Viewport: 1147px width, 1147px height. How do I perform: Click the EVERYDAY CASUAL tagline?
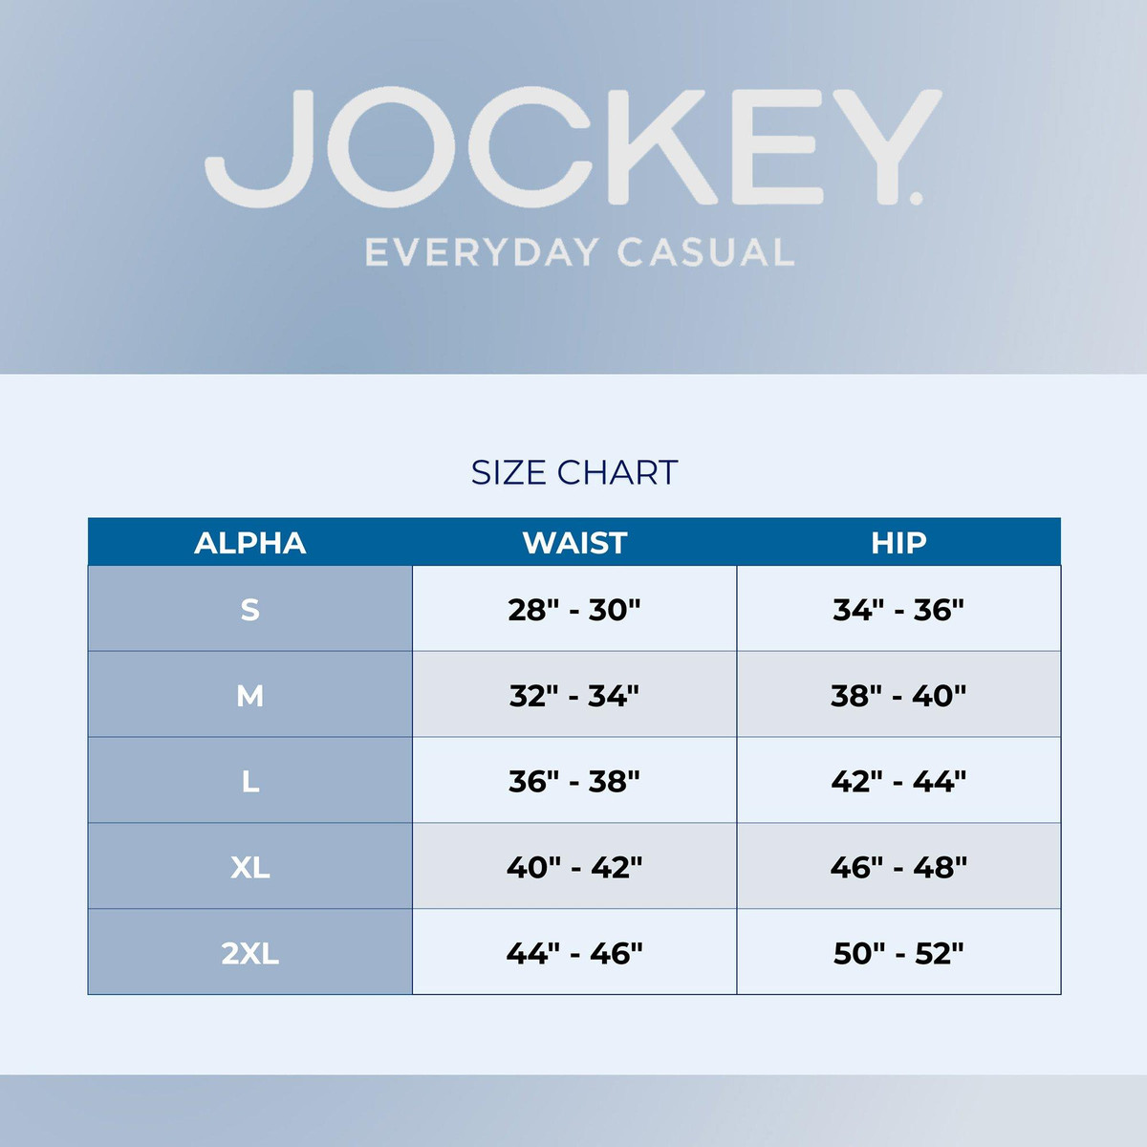[579, 253]
